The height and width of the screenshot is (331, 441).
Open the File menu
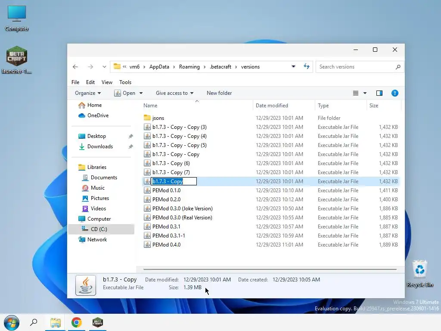[x=75, y=82]
